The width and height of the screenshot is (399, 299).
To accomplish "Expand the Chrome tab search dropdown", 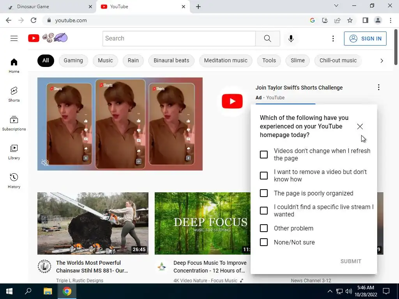I will point(336,5).
